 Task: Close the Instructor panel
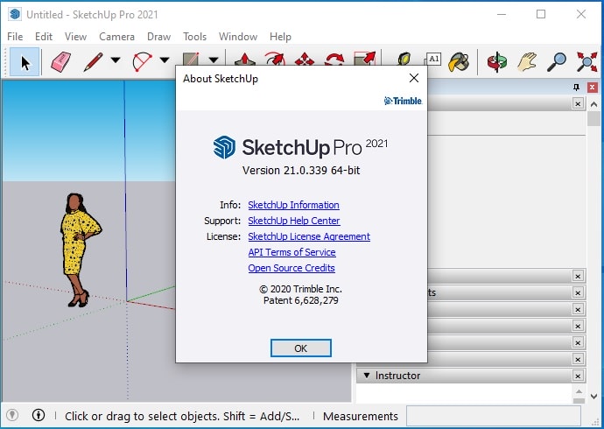[x=578, y=376]
